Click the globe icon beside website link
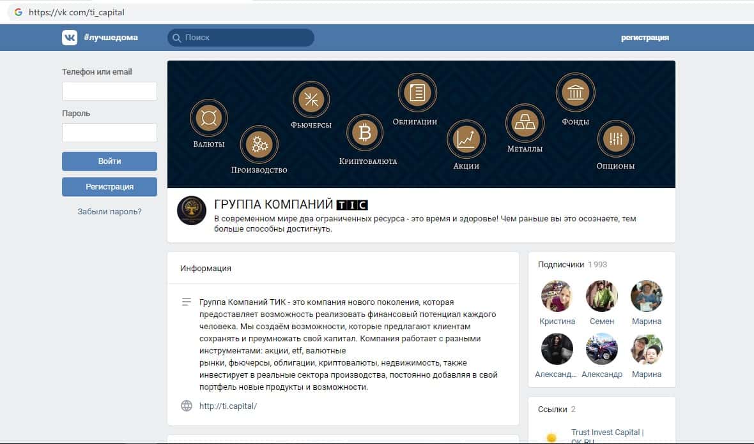 [x=187, y=406]
